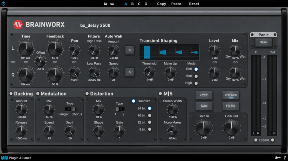Click the Modulation Flanger/Chorus type switch
The height and width of the screenshot is (161, 288).
click(x=71, y=109)
